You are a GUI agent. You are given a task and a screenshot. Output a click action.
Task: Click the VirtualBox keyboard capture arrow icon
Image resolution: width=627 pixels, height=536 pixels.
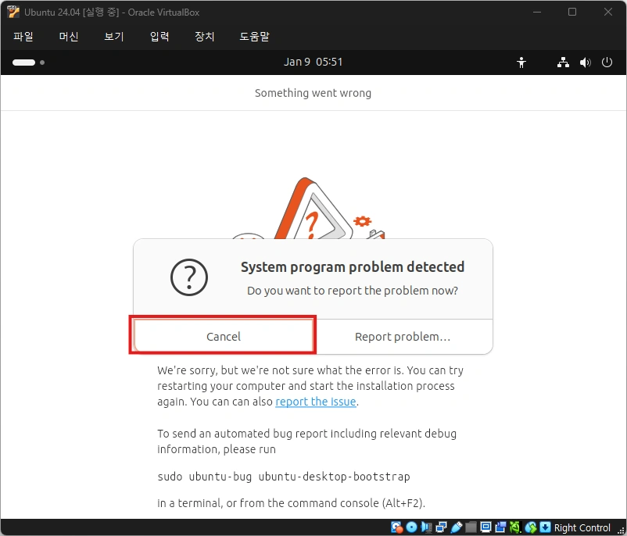coord(545,527)
